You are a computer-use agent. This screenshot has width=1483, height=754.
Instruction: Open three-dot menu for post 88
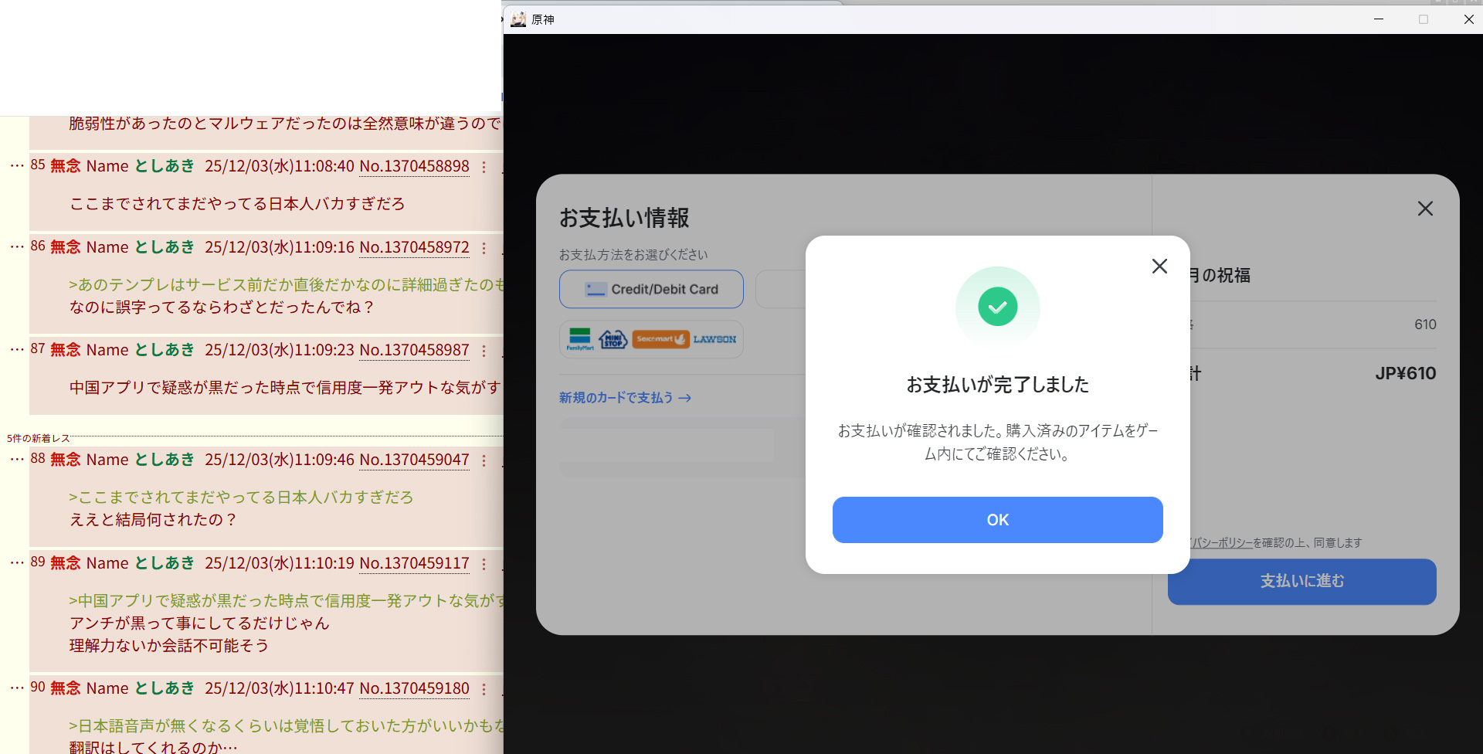click(x=484, y=460)
